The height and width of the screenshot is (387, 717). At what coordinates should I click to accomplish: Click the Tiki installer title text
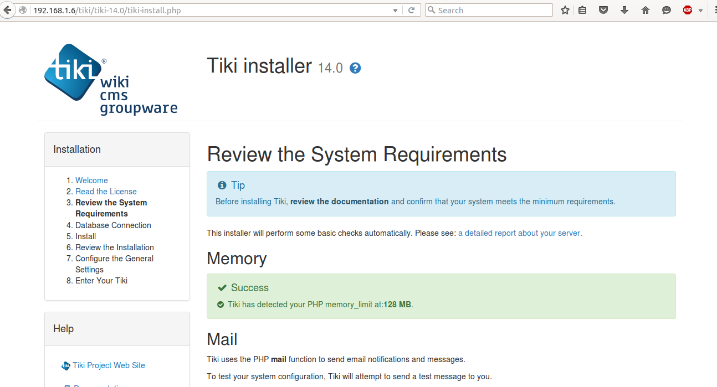tap(259, 66)
